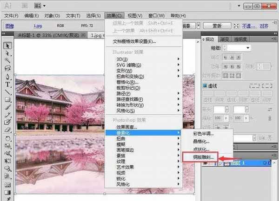Viewport: 279px width, 201px height.
Task: Open the 粗细 stroke weight dropdown
Action: (x=248, y=48)
